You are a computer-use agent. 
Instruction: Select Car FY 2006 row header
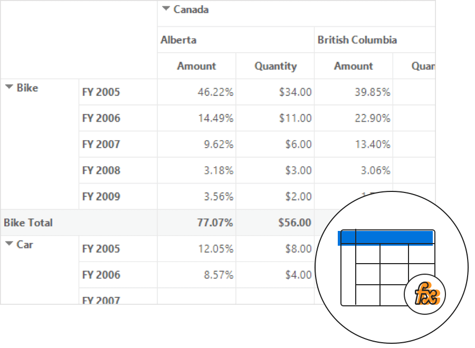click(x=101, y=275)
